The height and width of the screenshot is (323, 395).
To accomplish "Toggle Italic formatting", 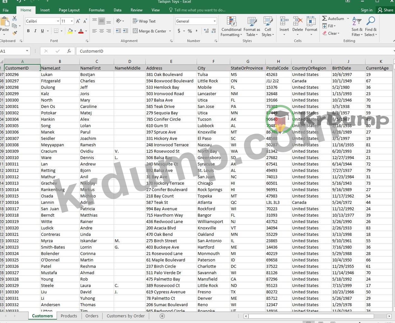I will [35, 31].
